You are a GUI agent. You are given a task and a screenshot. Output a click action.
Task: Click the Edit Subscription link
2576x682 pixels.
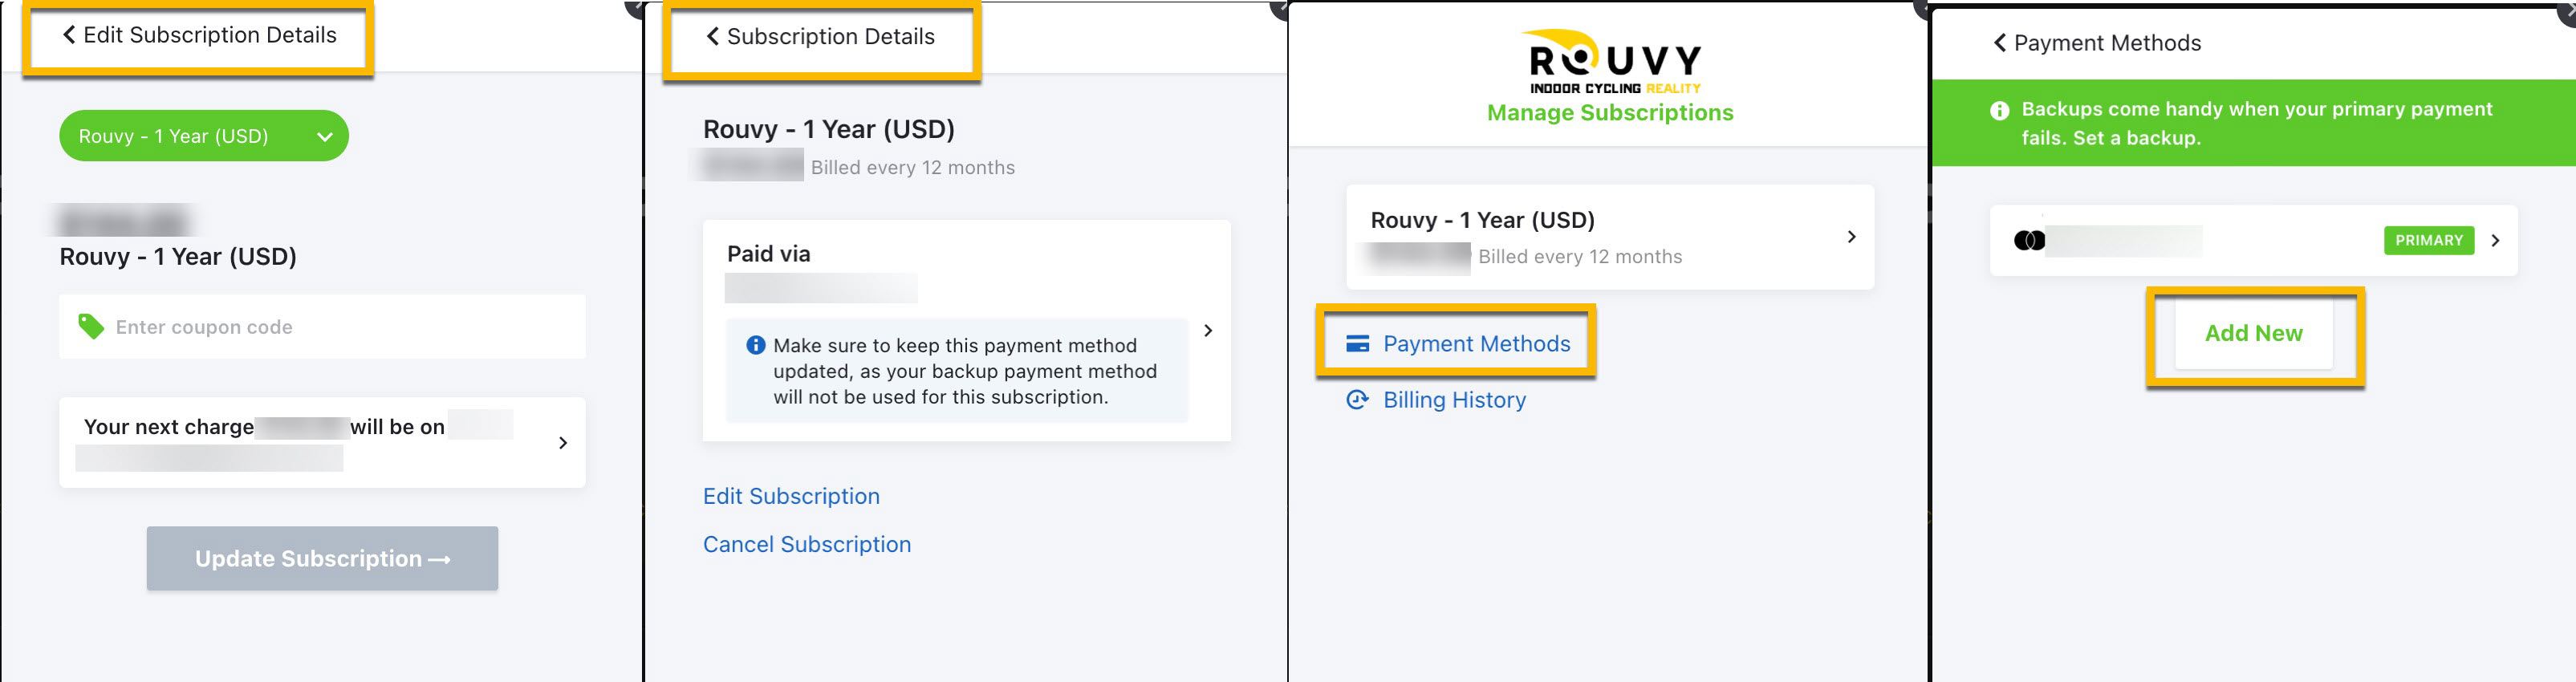(x=791, y=497)
